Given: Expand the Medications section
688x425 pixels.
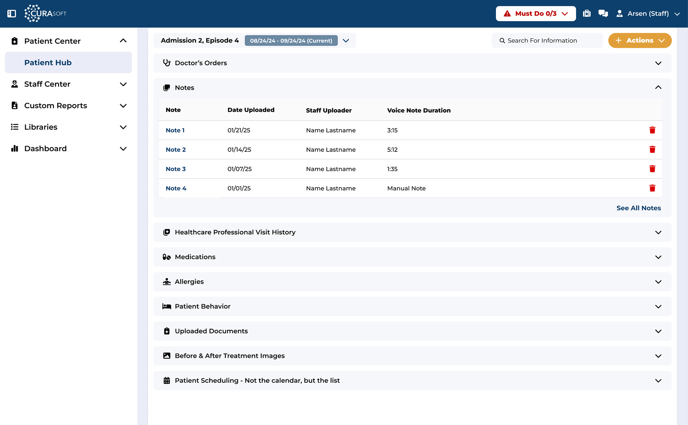Looking at the screenshot, I should pos(658,257).
